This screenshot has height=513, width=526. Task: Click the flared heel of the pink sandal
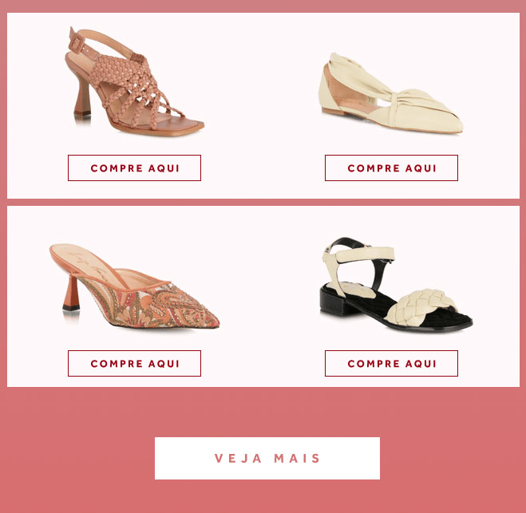(83, 97)
